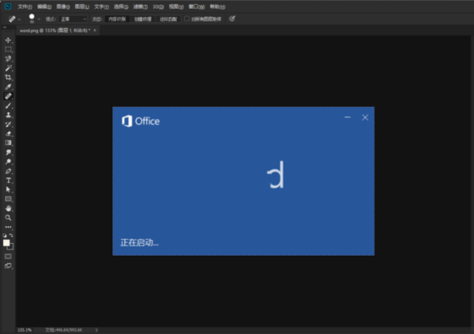The width and height of the screenshot is (474, 334).
Task: Open the blending Mode dropdown
Action: pyautogui.click(x=73, y=19)
